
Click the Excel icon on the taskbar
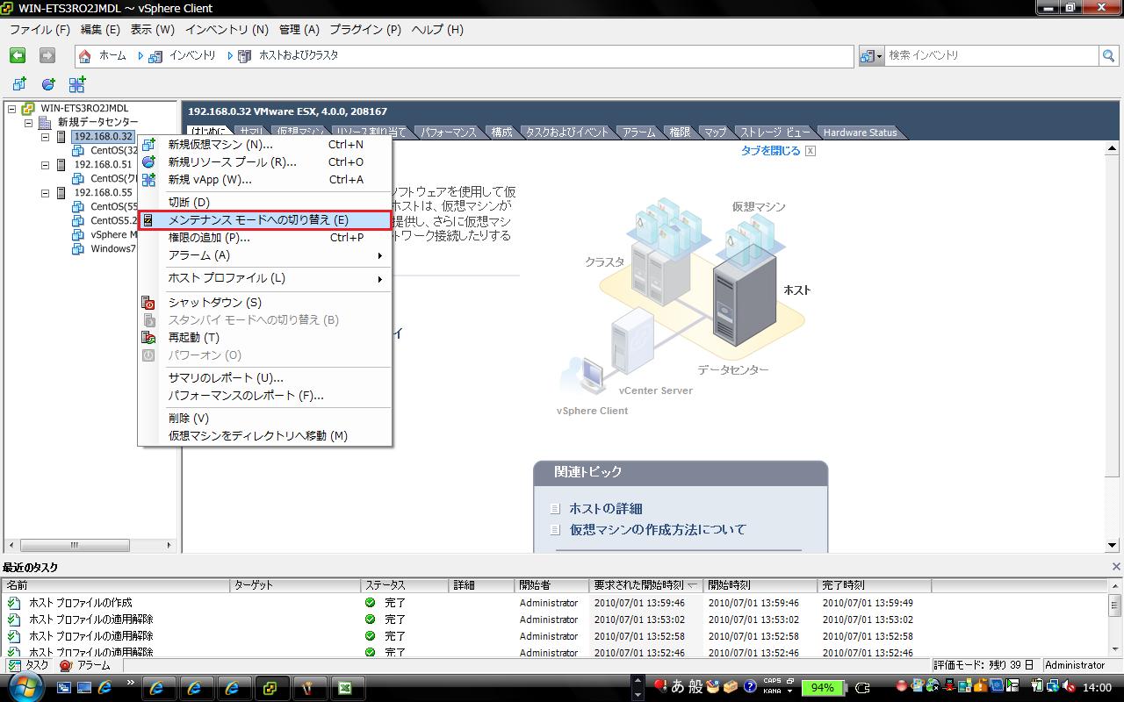pos(345,688)
